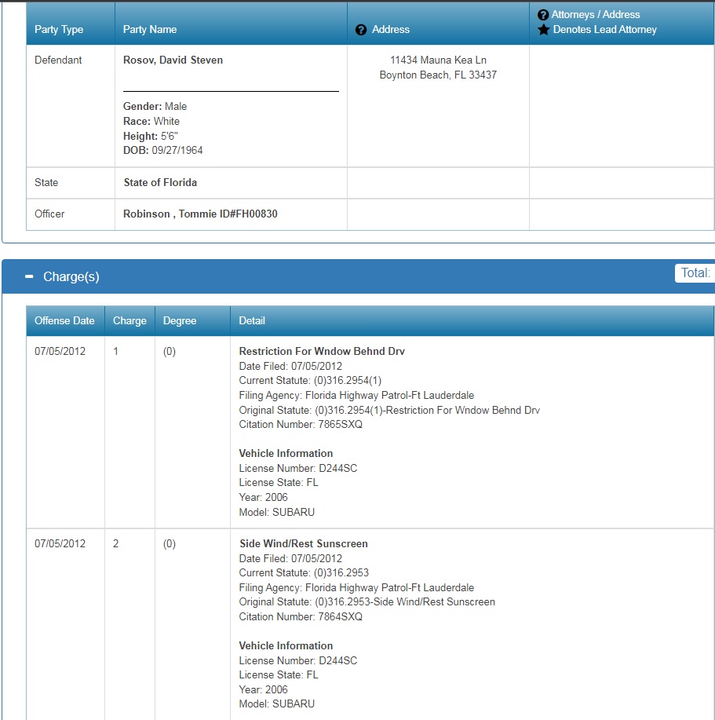Select officer Robinson, Tommie ID#FH00830
Image resolution: width=715 pixels, height=720 pixels.
pyautogui.click(x=200, y=214)
